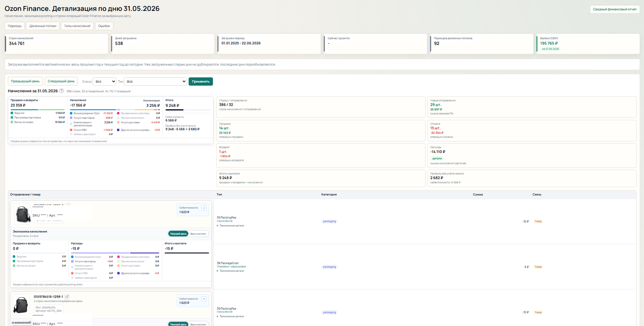Click the Товар tag in the -5 ₽ row
Viewport: 644px width, 326px height.
pos(538,267)
